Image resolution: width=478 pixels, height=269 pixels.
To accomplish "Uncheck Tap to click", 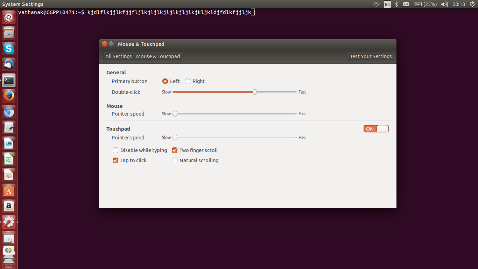I will coord(115,160).
